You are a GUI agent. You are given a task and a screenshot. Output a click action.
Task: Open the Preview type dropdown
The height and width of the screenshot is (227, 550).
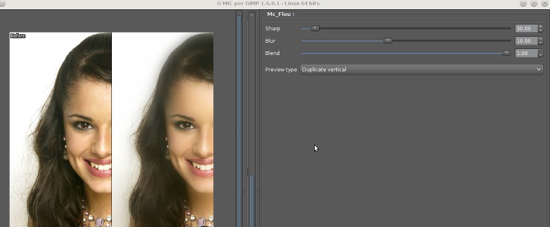point(422,70)
